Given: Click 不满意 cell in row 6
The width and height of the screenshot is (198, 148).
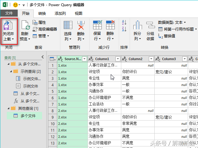Looking at the screenshot, I should pos(138,98).
